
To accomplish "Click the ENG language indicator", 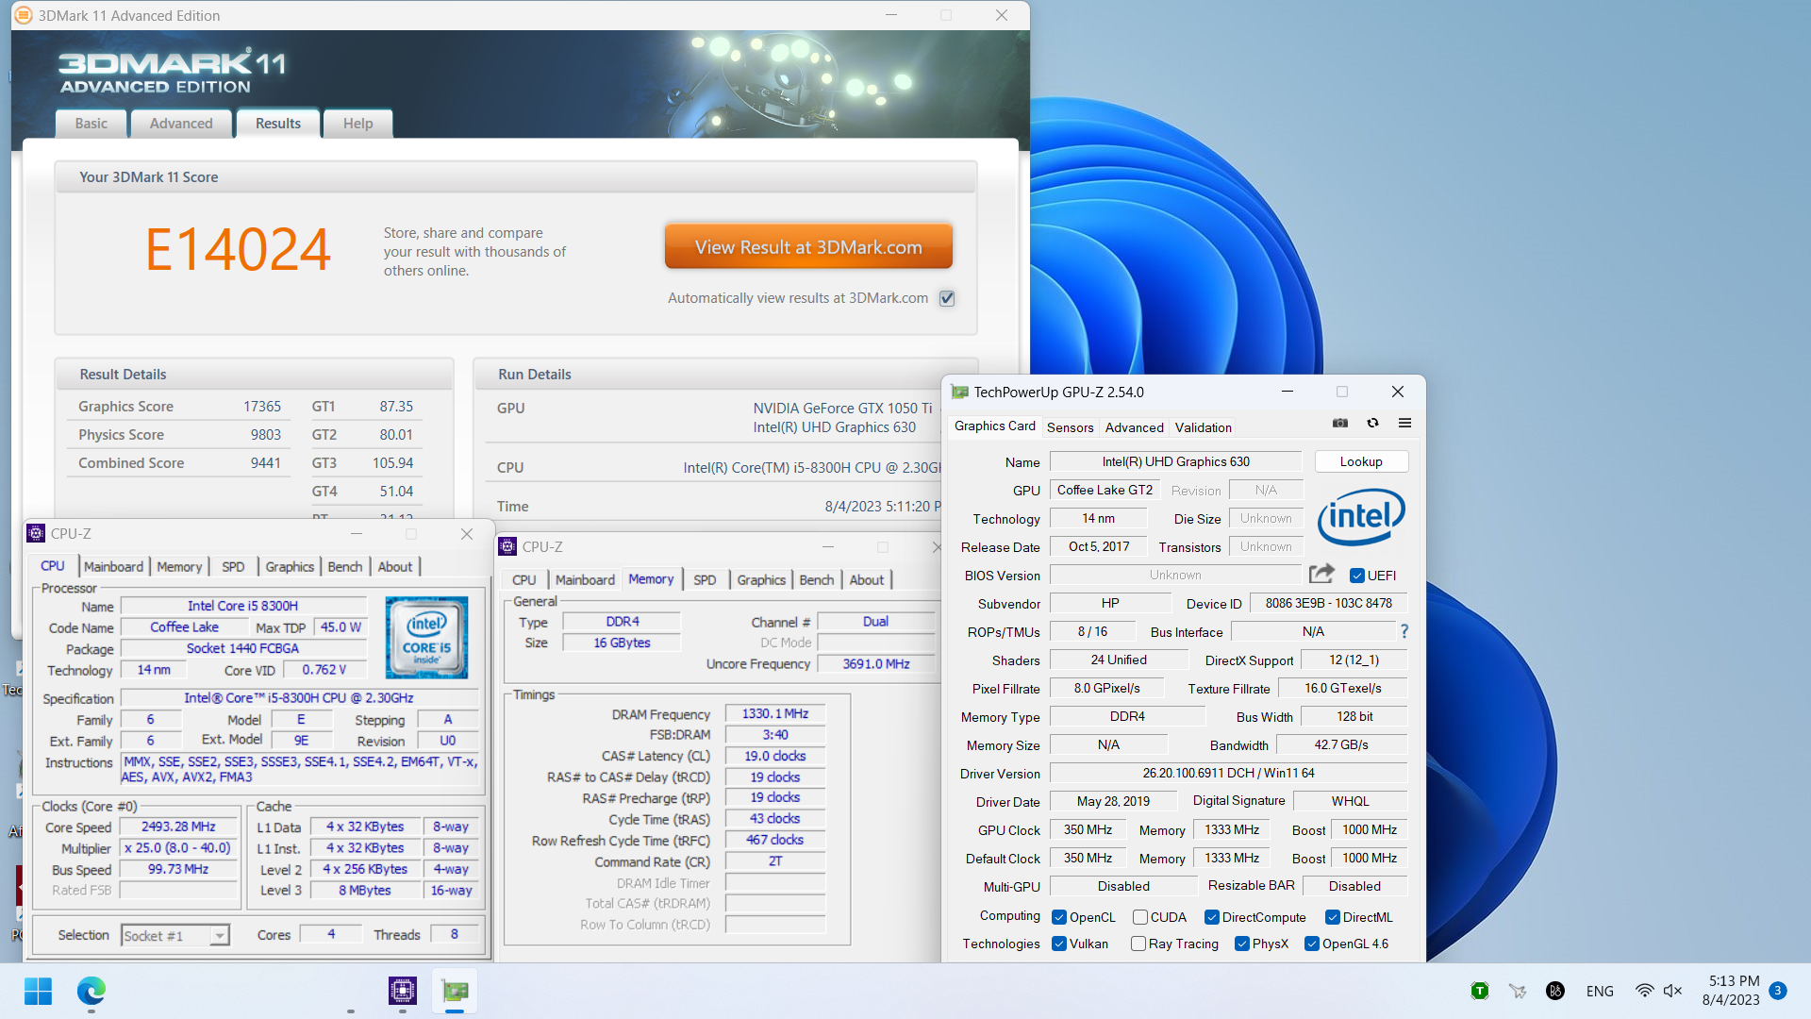I will point(1600,991).
